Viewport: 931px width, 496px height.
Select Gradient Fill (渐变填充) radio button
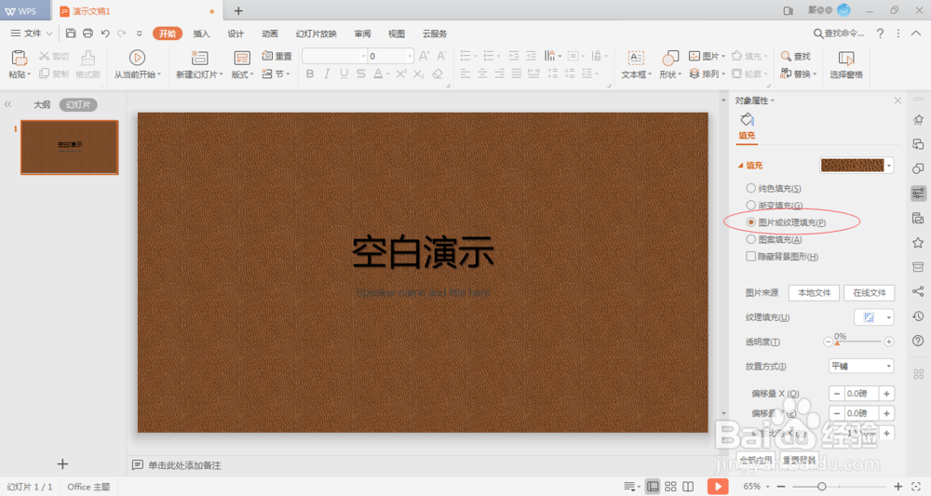(751, 206)
